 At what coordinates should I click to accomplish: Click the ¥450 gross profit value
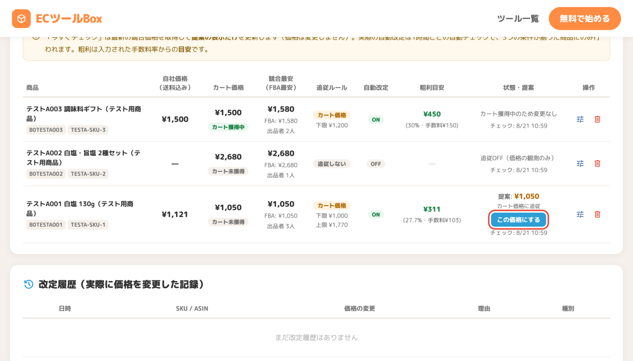[x=432, y=114]
